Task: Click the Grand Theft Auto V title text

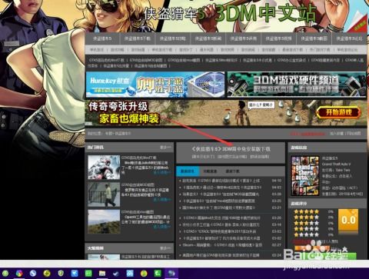Action: pos(336,164)
